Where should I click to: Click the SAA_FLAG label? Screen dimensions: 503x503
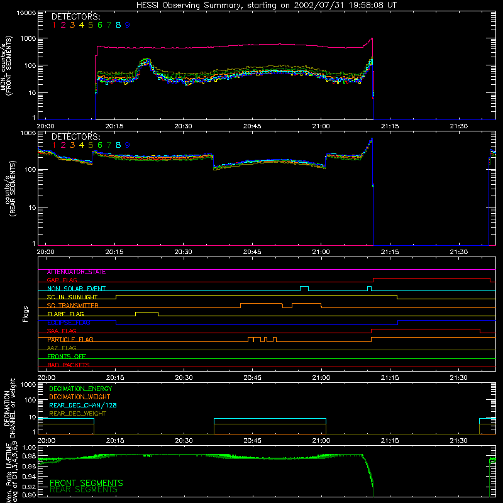(x=62, y=331)
